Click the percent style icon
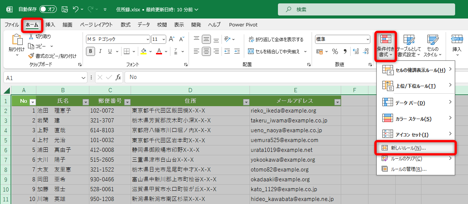Image resolution: width=468 pixels, height=204 pixels. pyautogui.click(x=335, y=51)
